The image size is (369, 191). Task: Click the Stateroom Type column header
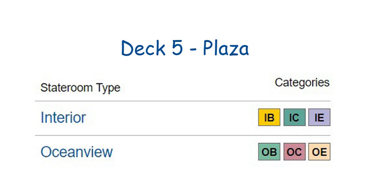pos(80,88)
